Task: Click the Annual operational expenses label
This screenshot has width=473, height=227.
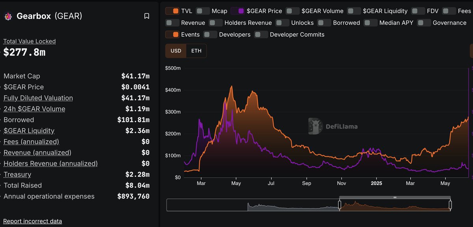Action: (x=49, y=196)
